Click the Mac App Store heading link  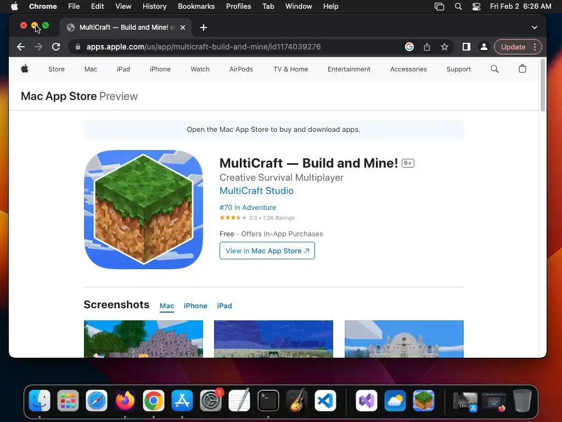pos(59,96)
